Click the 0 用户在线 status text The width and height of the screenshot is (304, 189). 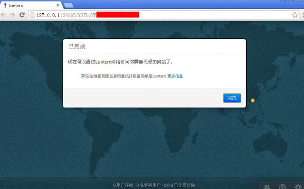(123, 185)
